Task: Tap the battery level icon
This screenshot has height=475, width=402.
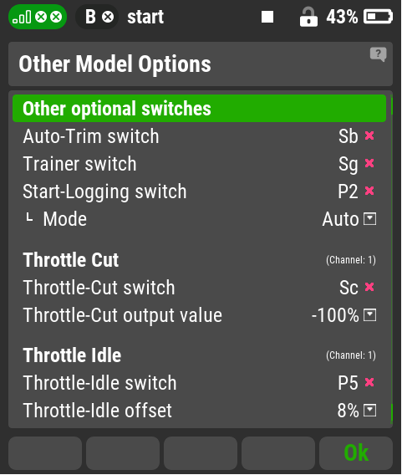Action: pos(378,17)
